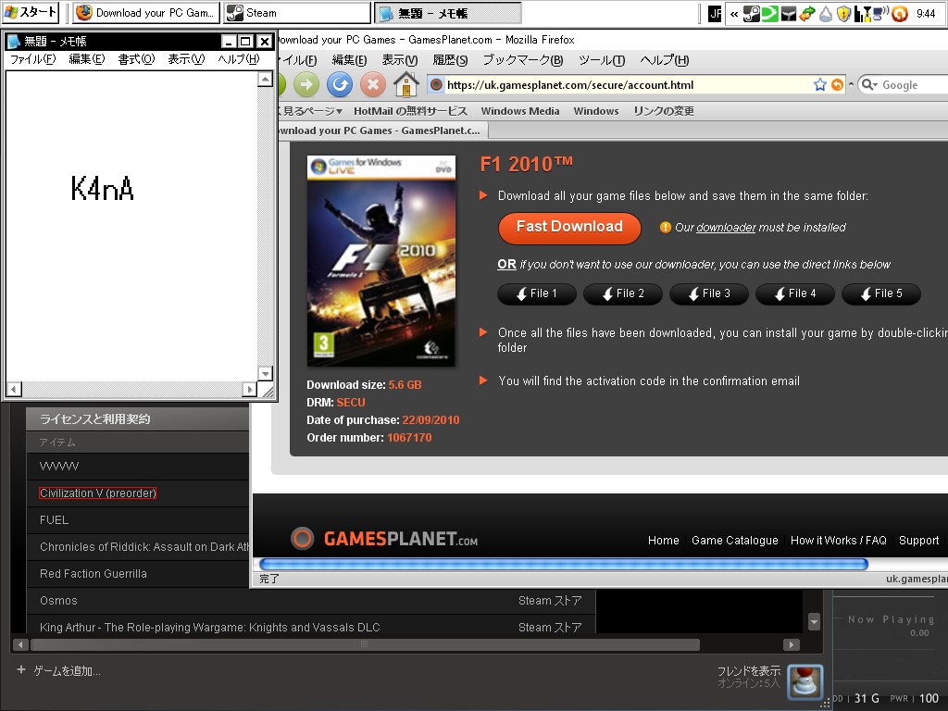
Task: Open Firefox 履歴(S) menu
Action: (x=450, y=60)
